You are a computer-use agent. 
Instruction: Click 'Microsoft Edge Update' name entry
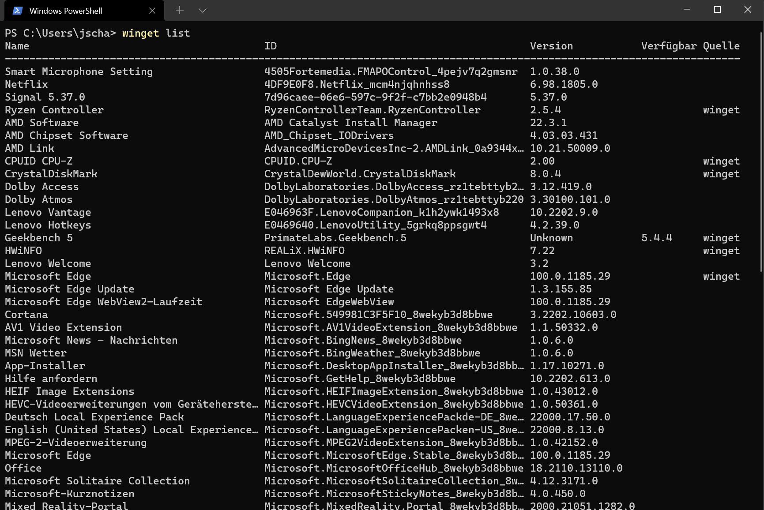pos(70,289)
